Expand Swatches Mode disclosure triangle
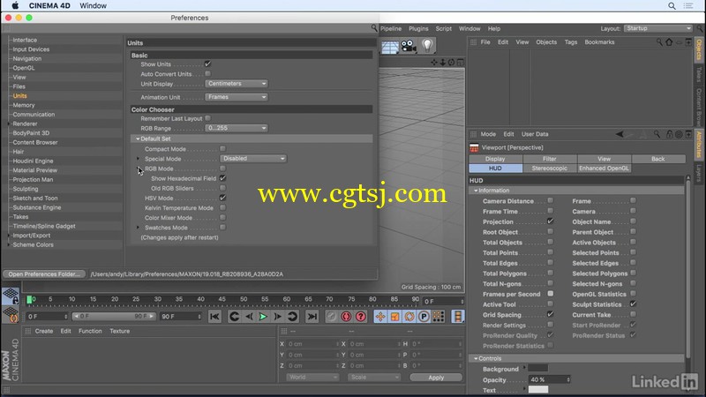Viewport: 706px width, 397px height. (138, 228)
